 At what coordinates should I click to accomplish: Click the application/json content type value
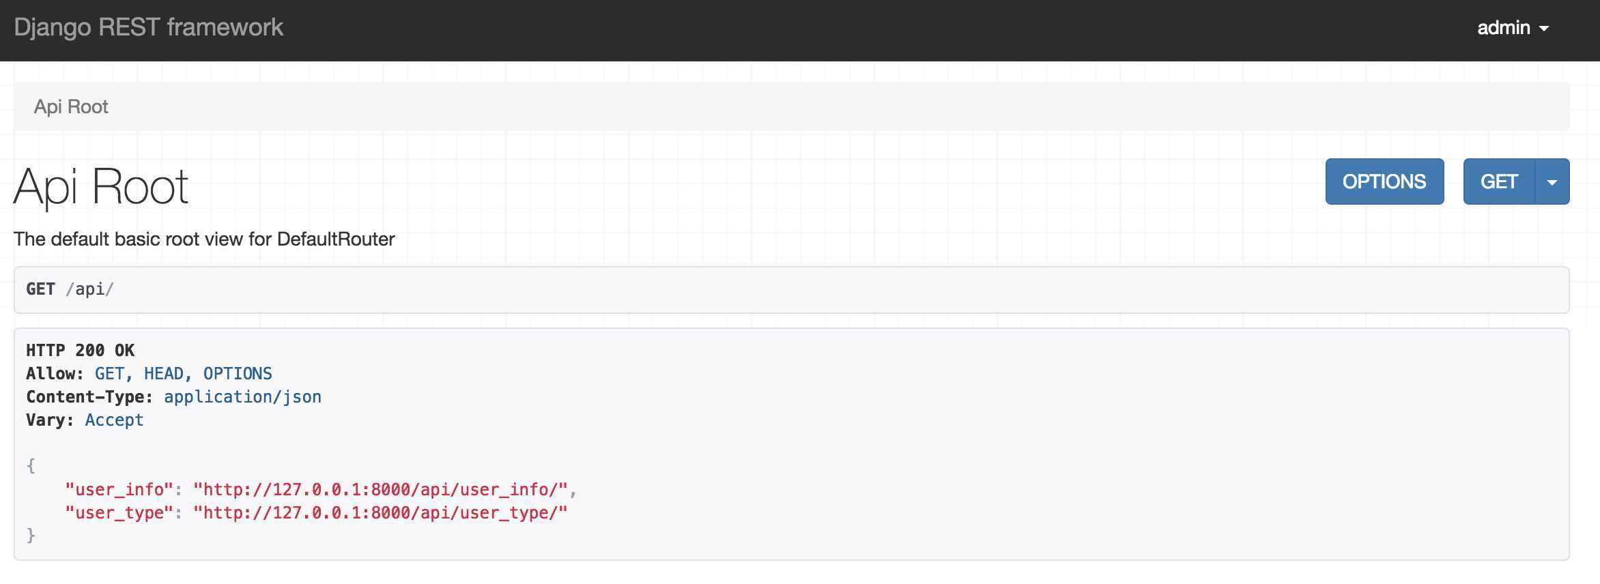point(242,396)
